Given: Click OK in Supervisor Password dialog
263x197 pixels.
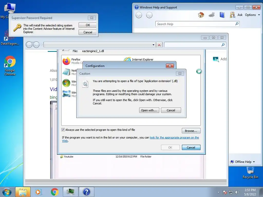Looking at the screenshot, I should tap(88, 25).
